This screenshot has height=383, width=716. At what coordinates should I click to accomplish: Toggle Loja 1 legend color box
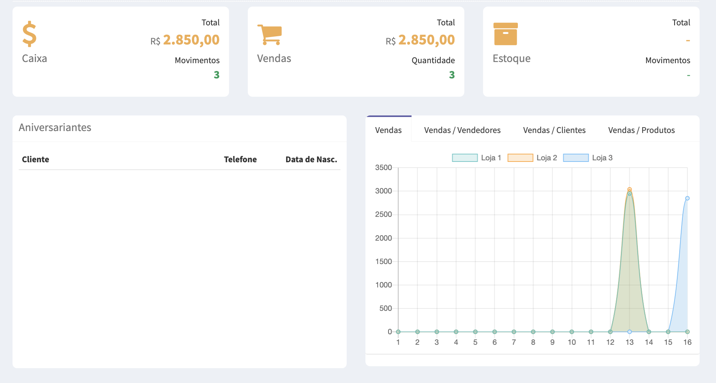pyautogui.click(x=464, y=158)
